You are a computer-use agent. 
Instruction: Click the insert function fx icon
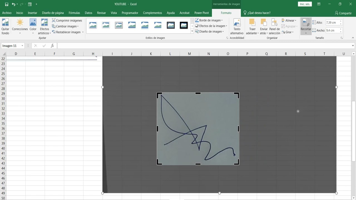52,46
